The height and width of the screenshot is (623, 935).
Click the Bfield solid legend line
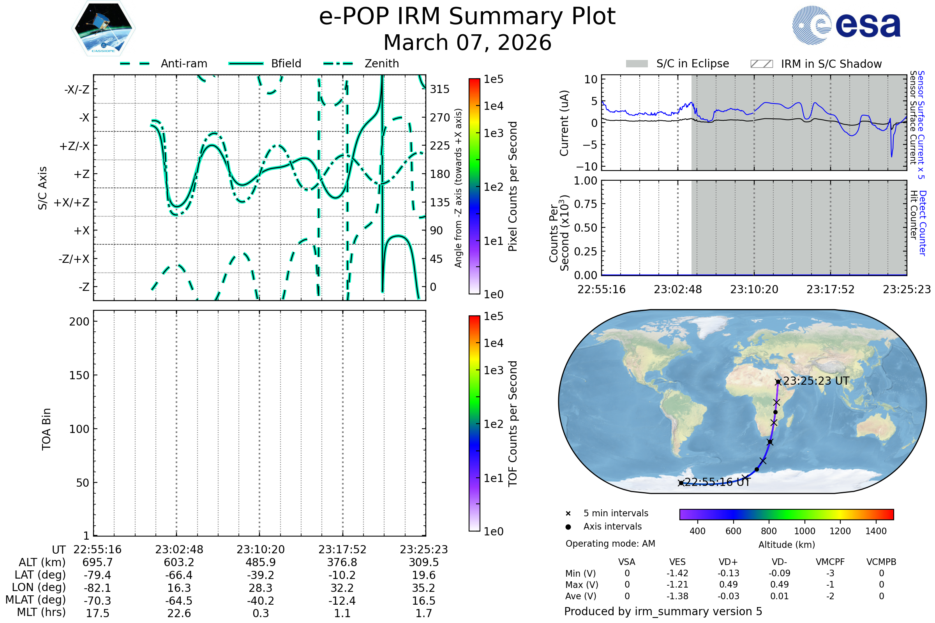[246, 63]
